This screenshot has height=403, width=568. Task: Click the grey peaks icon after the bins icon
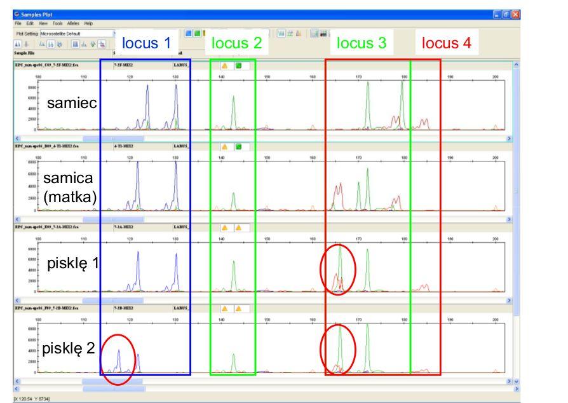(84, 44)
